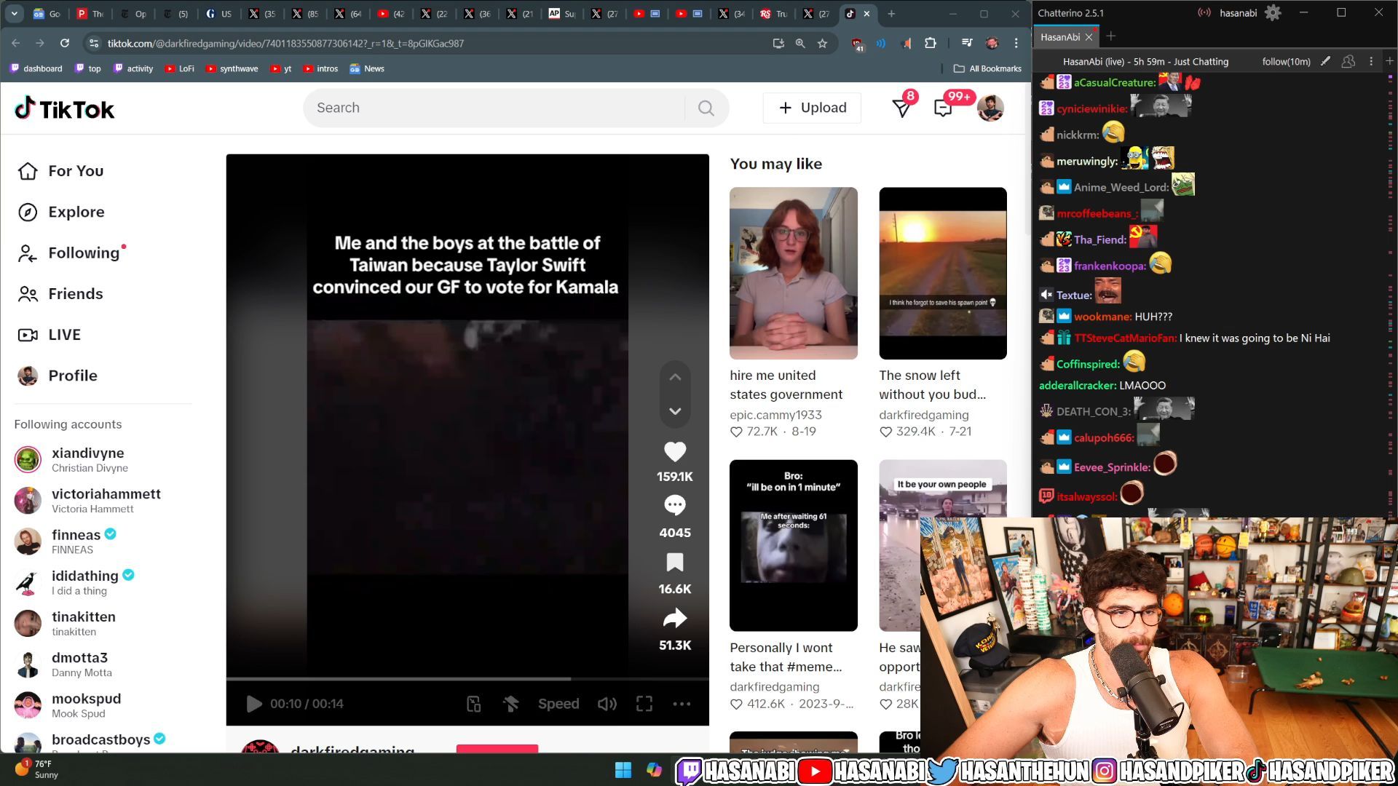1398x786 pixels.
Task: Open the Speed playback menu
Action: pyautogui.click(x=558, y=704)
